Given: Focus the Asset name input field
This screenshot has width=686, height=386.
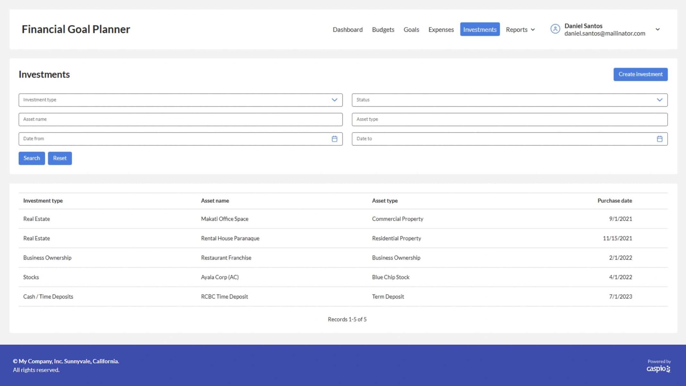Looking at the screenshot, I should tap(180, 119).
